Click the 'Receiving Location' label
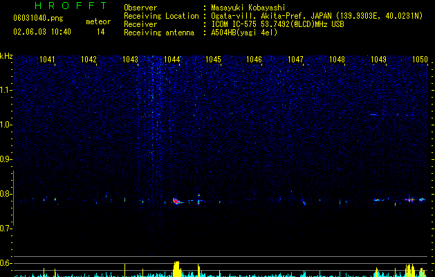435x277 pixels. pyautogui.click(x=161, y=16)
